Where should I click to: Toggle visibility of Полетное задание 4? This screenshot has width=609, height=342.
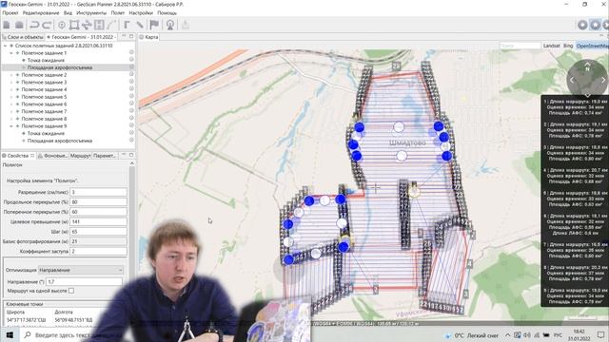(x=131, y=89)
